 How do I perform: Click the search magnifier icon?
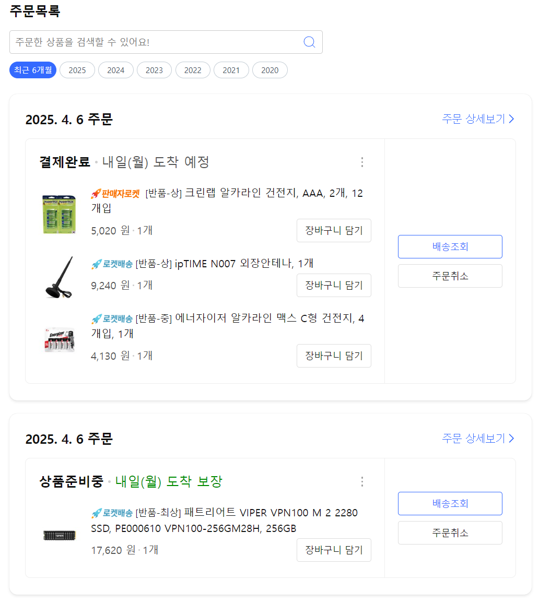(309, 42)
